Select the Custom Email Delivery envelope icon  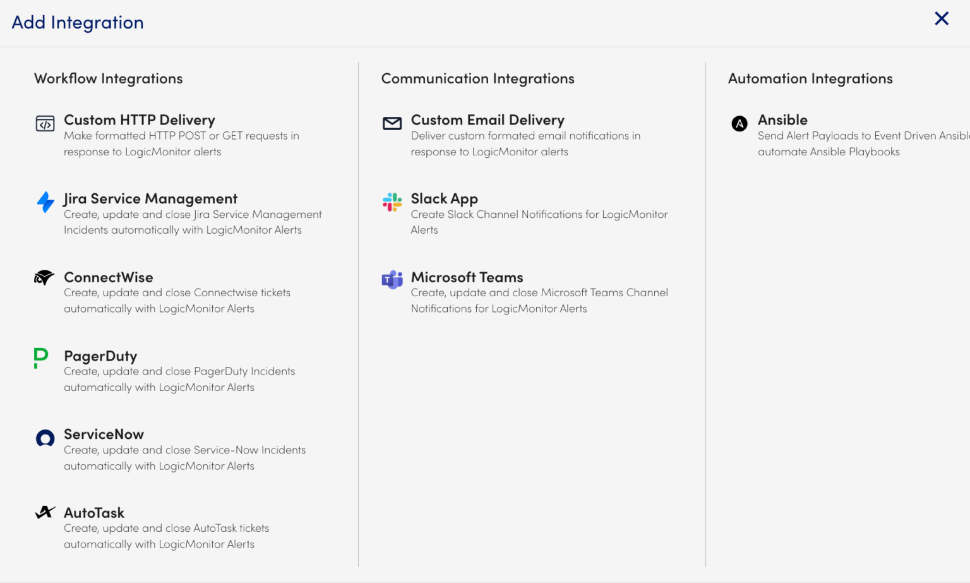click(392, 123)
